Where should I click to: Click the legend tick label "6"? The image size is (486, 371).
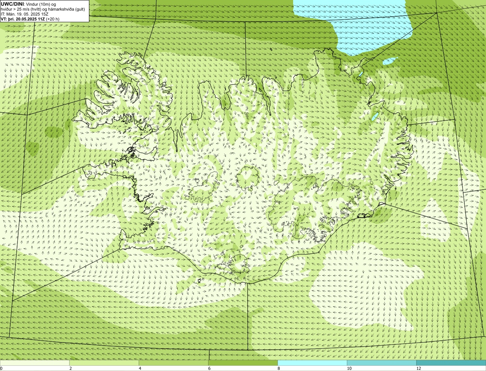[x=209, y=368]
